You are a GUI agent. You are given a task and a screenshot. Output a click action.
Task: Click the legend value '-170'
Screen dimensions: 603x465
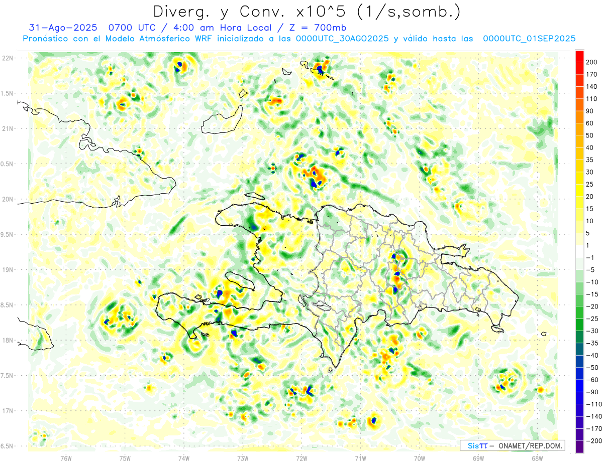pos(594,429)
